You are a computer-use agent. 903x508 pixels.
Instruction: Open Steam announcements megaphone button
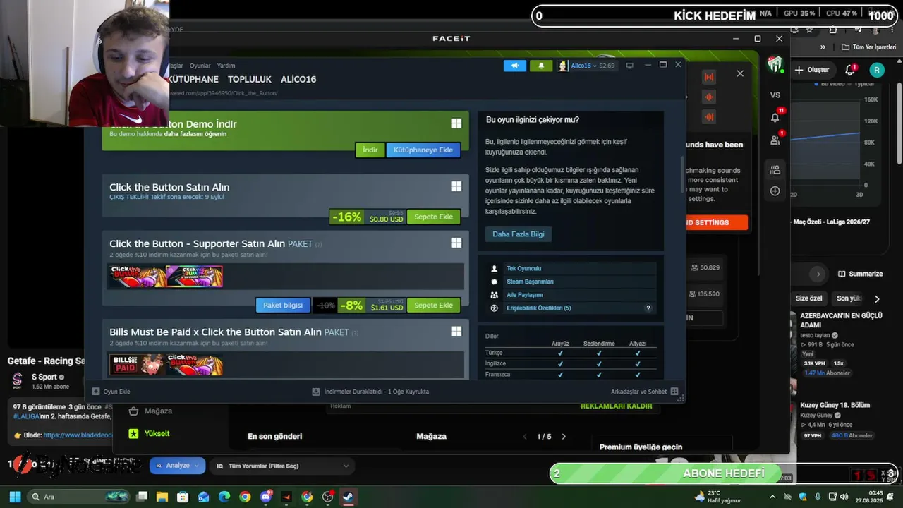point(515,66)
